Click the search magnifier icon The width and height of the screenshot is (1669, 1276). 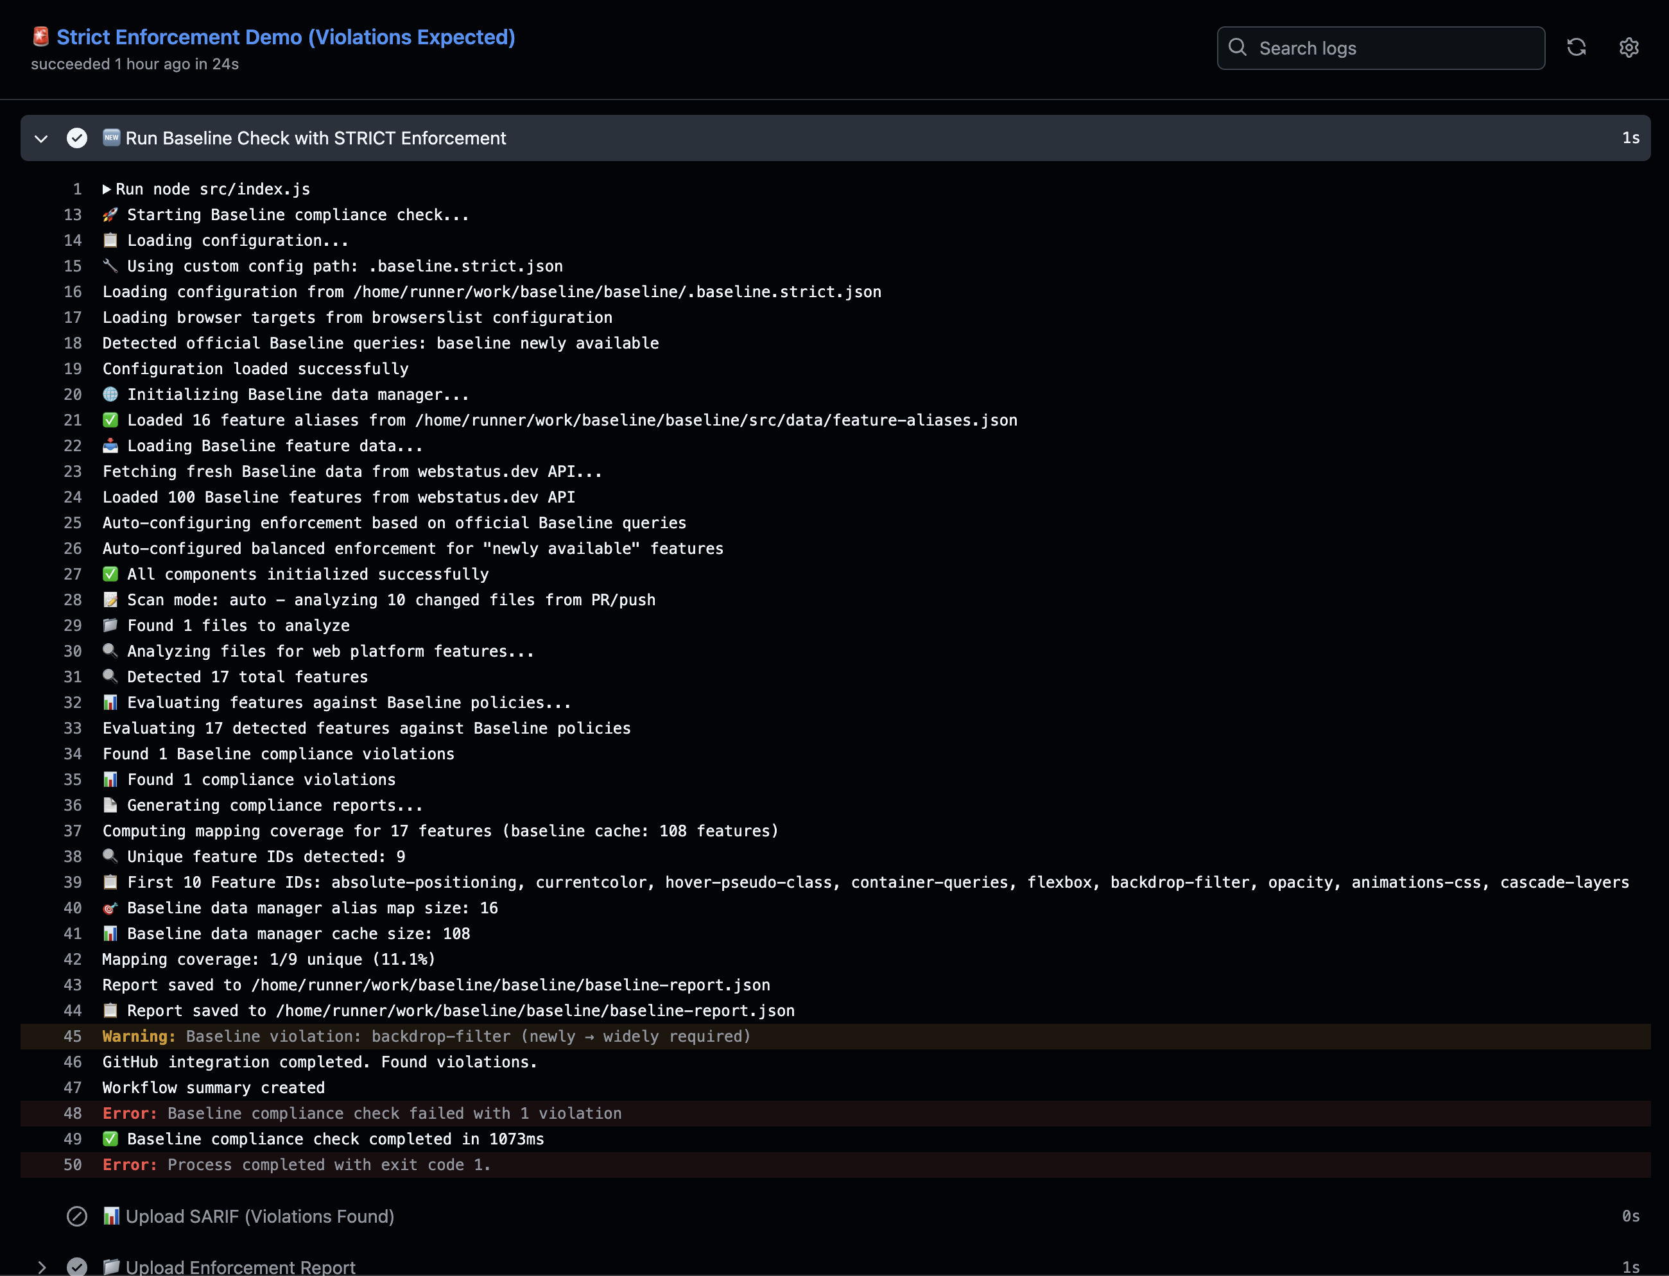coord(1238,48)
